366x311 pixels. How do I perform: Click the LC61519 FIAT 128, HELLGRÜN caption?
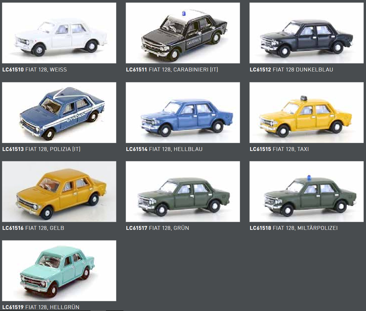[41, 307]
